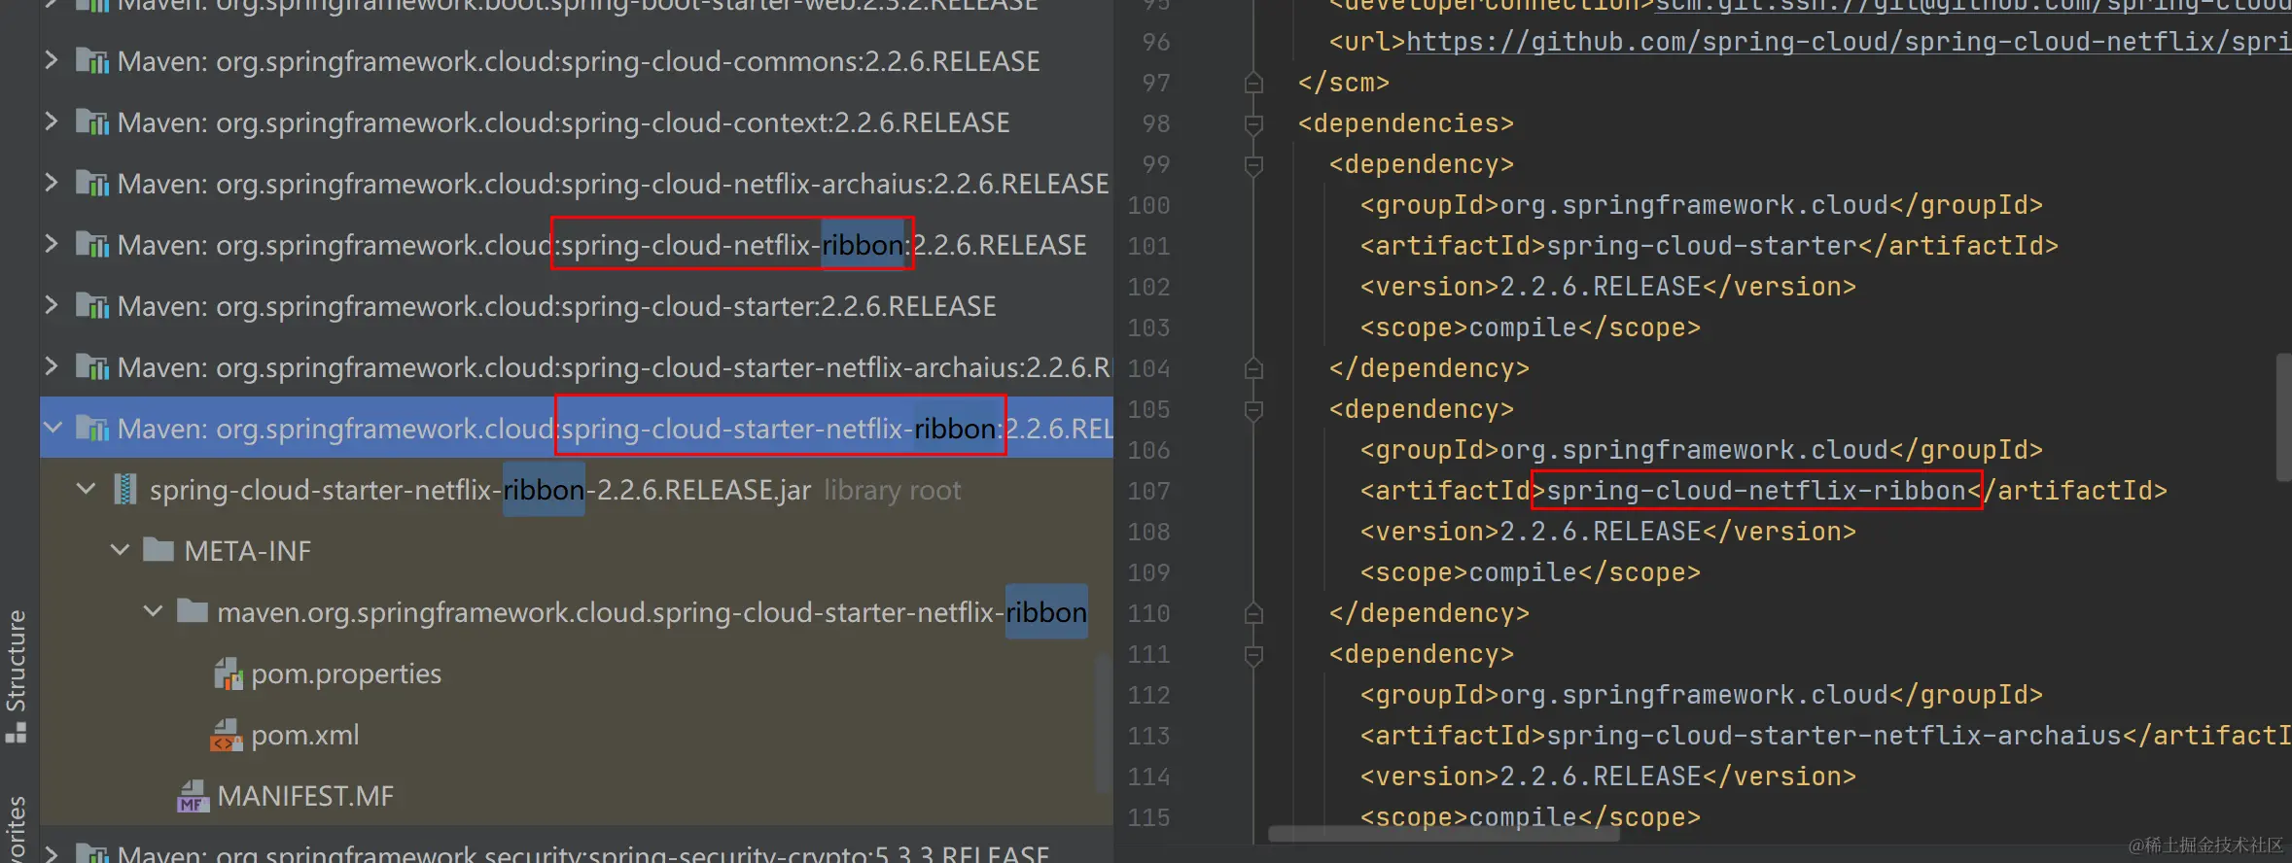Viewport: 2292px width, 863px height.
Task: Click the spring-cloud-starter-netflix-archaius artifactId text
Action: [1834, 735]
